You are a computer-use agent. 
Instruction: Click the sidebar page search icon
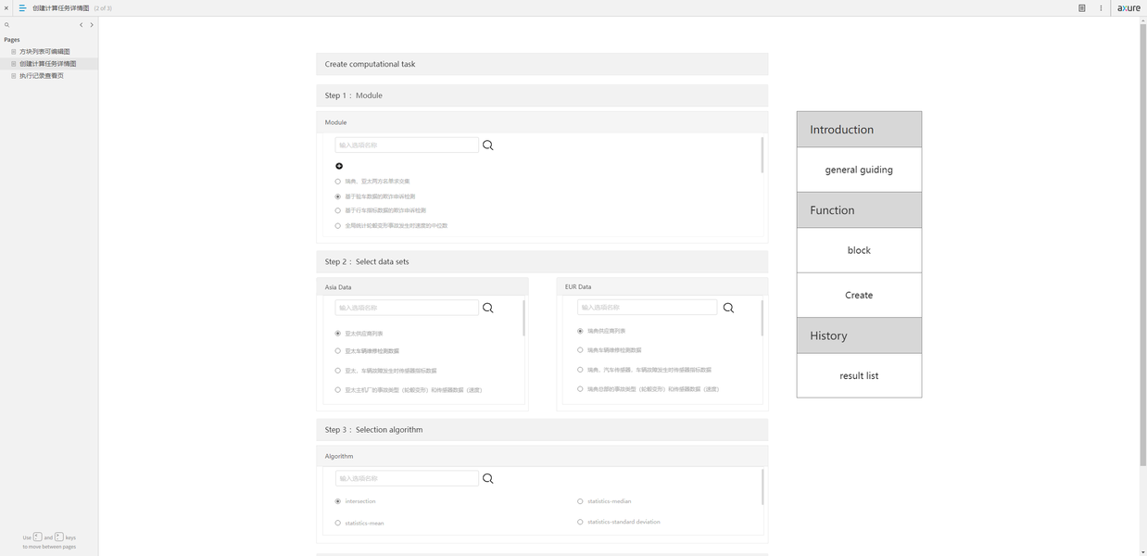tap(7, 25)
